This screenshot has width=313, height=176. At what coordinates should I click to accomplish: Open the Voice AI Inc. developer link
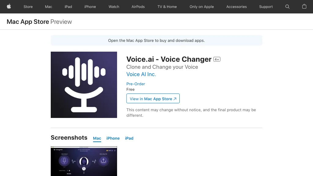tap(141, 74)
